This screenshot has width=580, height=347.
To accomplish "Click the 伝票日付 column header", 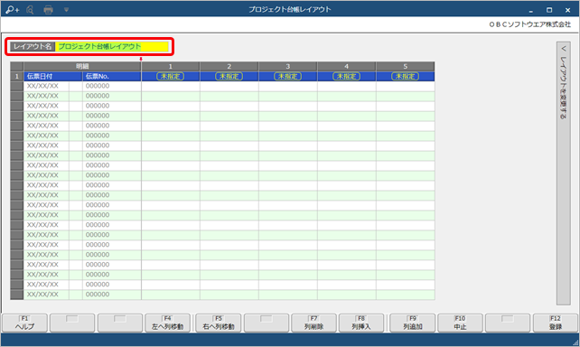I will point(53,76).
